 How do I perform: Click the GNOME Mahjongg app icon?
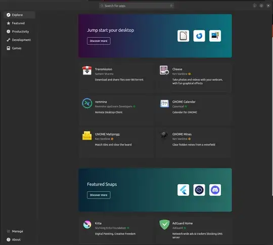pos(87,136)
